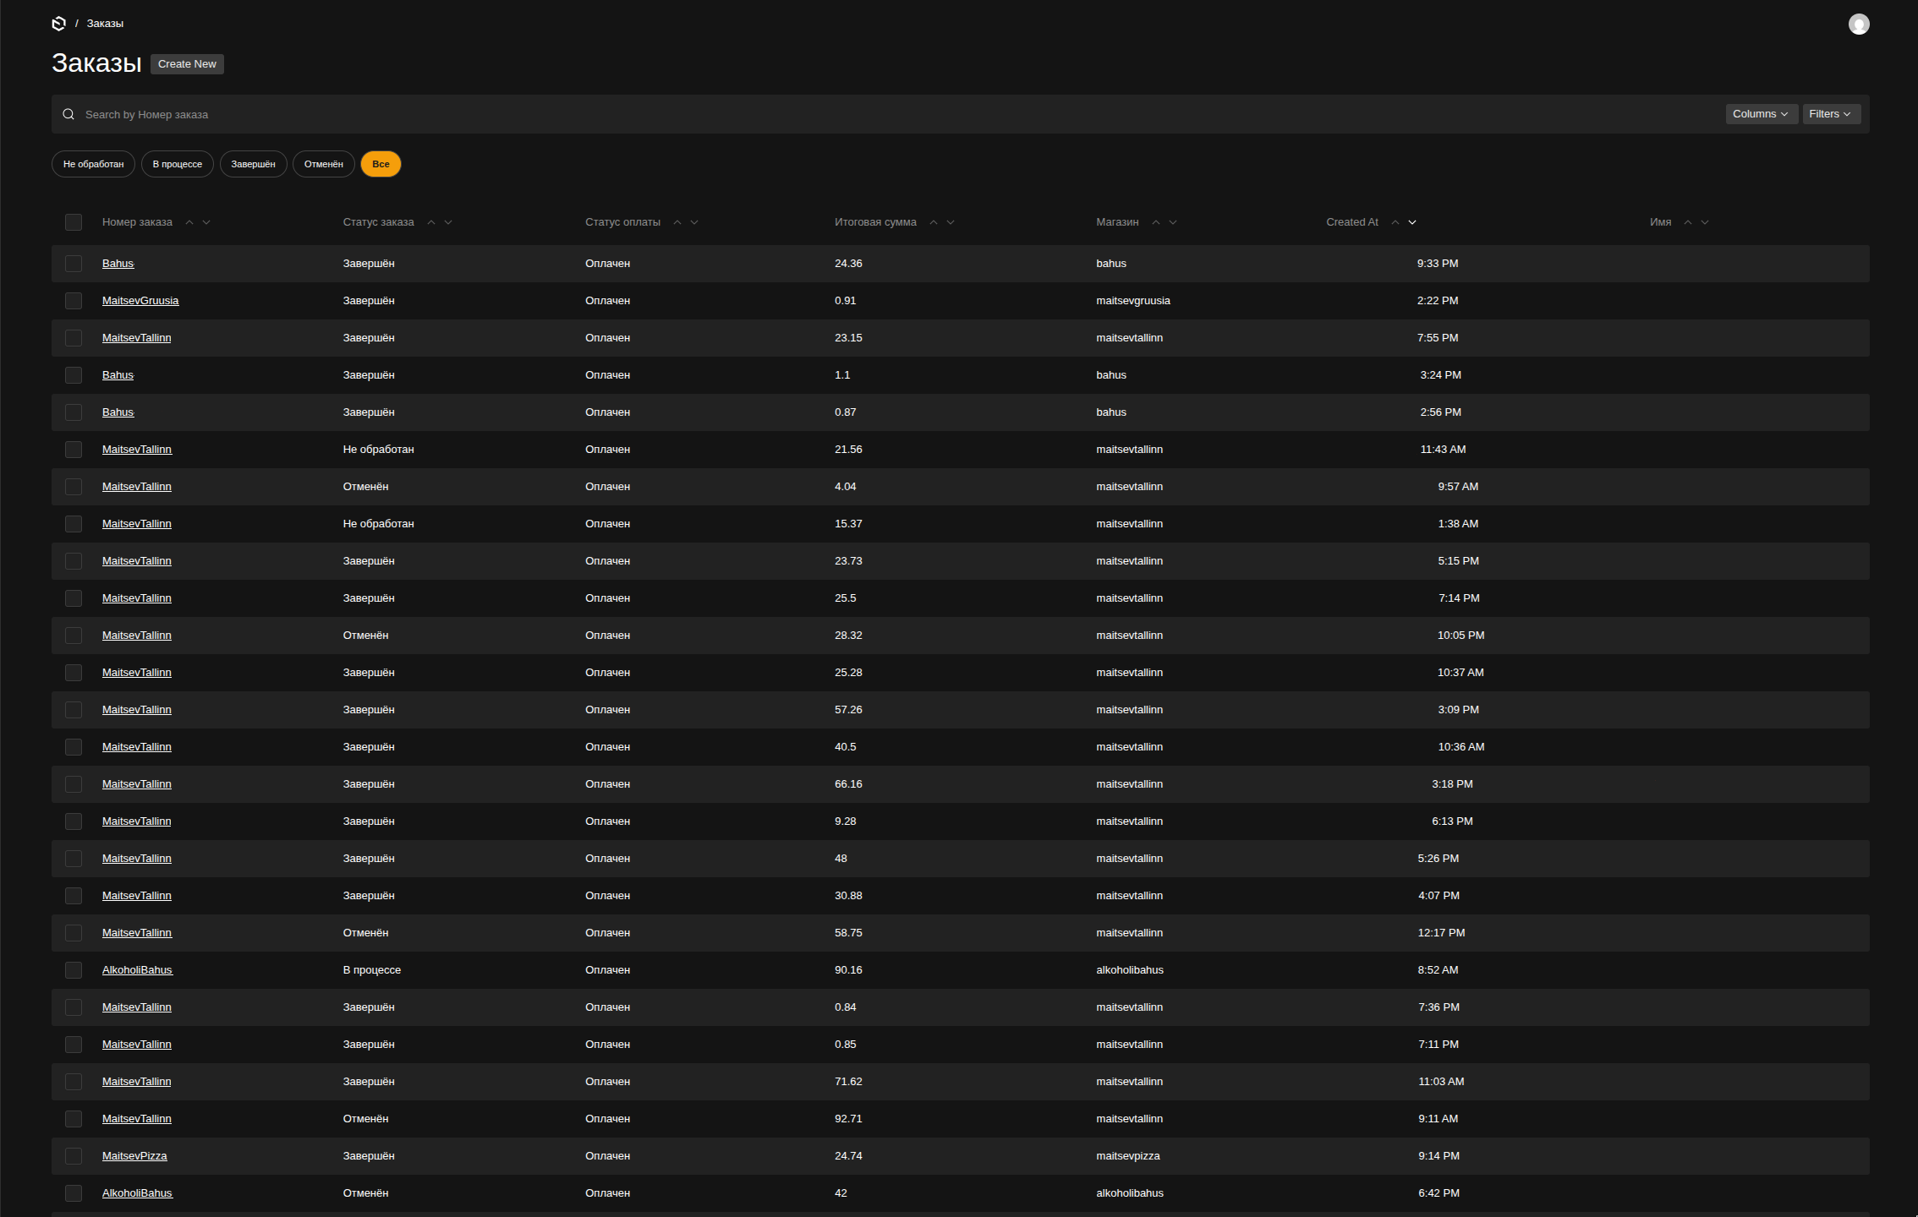The width and height of the screenshot is (1918, 1217).
Task: Open the Filters dropdown
Action: coord(1831,114)
